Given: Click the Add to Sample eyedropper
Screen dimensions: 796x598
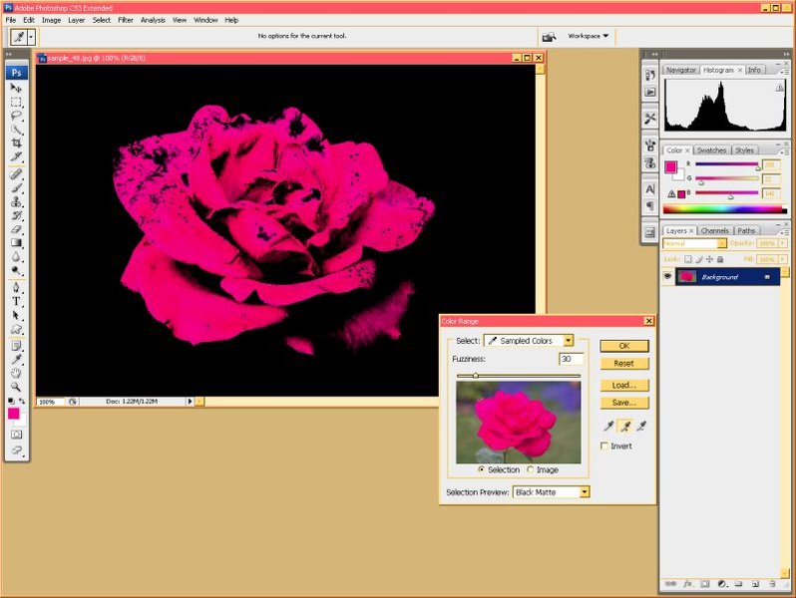Looking at the screenshot, I should (x=625, y=426).
